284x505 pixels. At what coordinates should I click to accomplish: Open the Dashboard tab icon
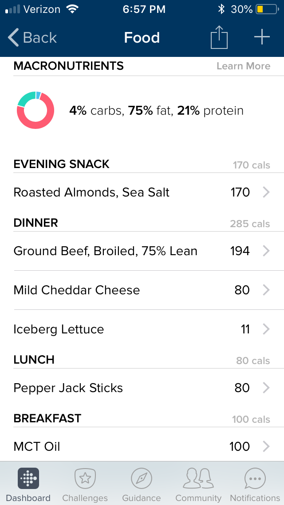click(28, 479)
